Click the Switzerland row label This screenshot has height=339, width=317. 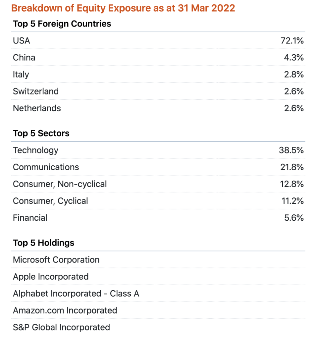pyautogui.click(x=36, y=91)
